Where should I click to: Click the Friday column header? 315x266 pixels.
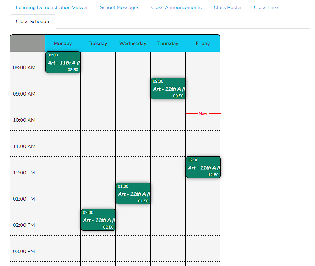(203, 43)
